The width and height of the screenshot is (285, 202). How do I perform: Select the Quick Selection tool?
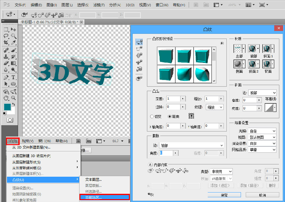coord(13,36)
